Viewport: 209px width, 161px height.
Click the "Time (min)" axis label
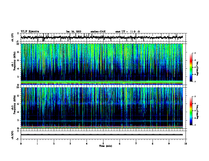point(106,146)
